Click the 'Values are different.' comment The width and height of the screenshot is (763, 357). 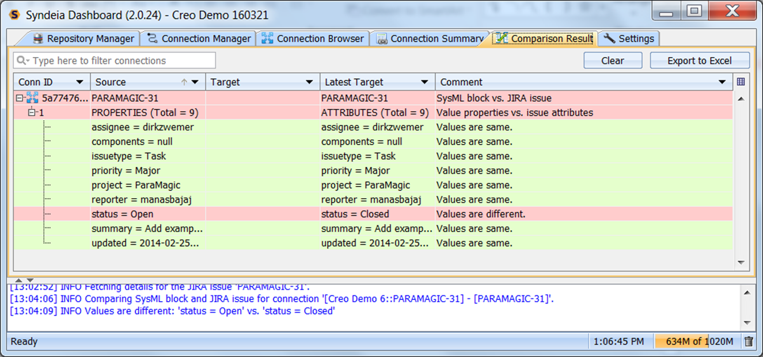tap(481, 214)
